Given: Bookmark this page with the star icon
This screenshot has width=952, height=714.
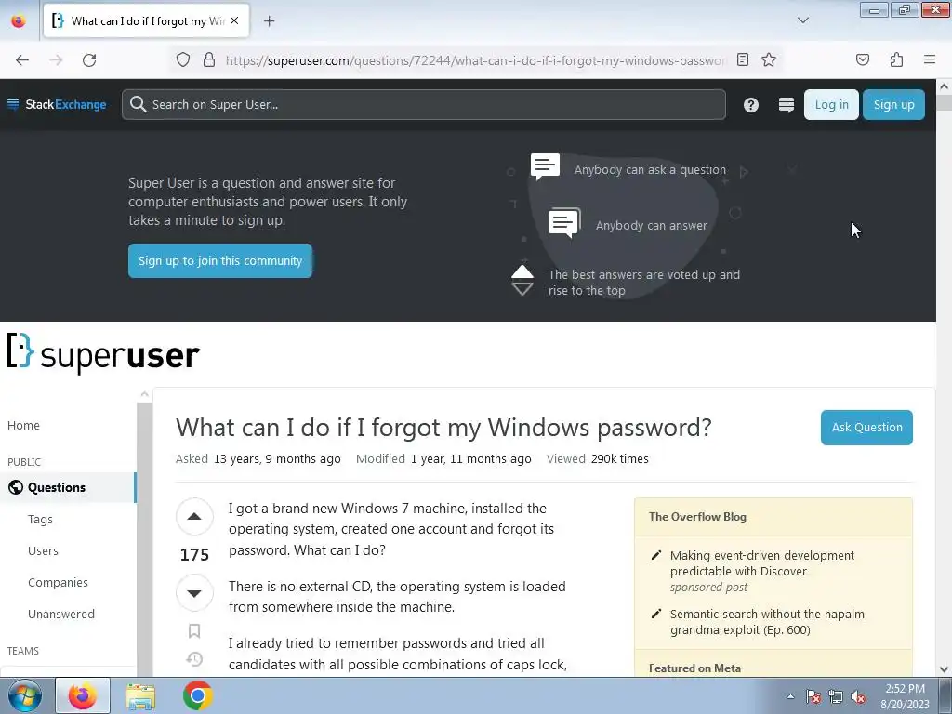Looking at the screenshot, I should point(769,59).
